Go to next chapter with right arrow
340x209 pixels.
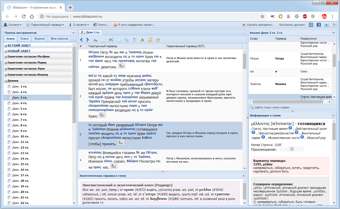click(x=87, y=40)
